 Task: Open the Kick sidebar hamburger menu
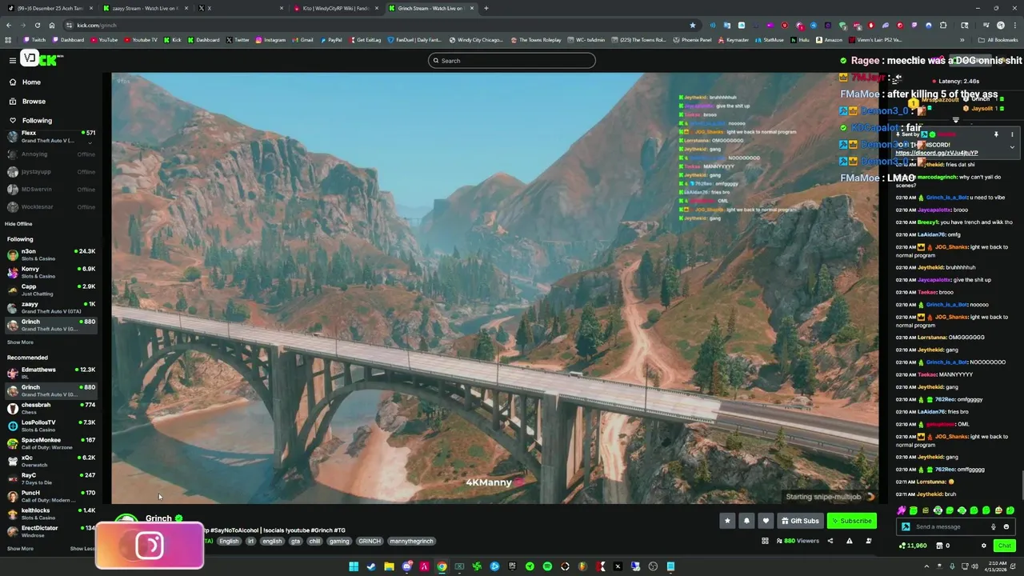click(x=12, y=60)
